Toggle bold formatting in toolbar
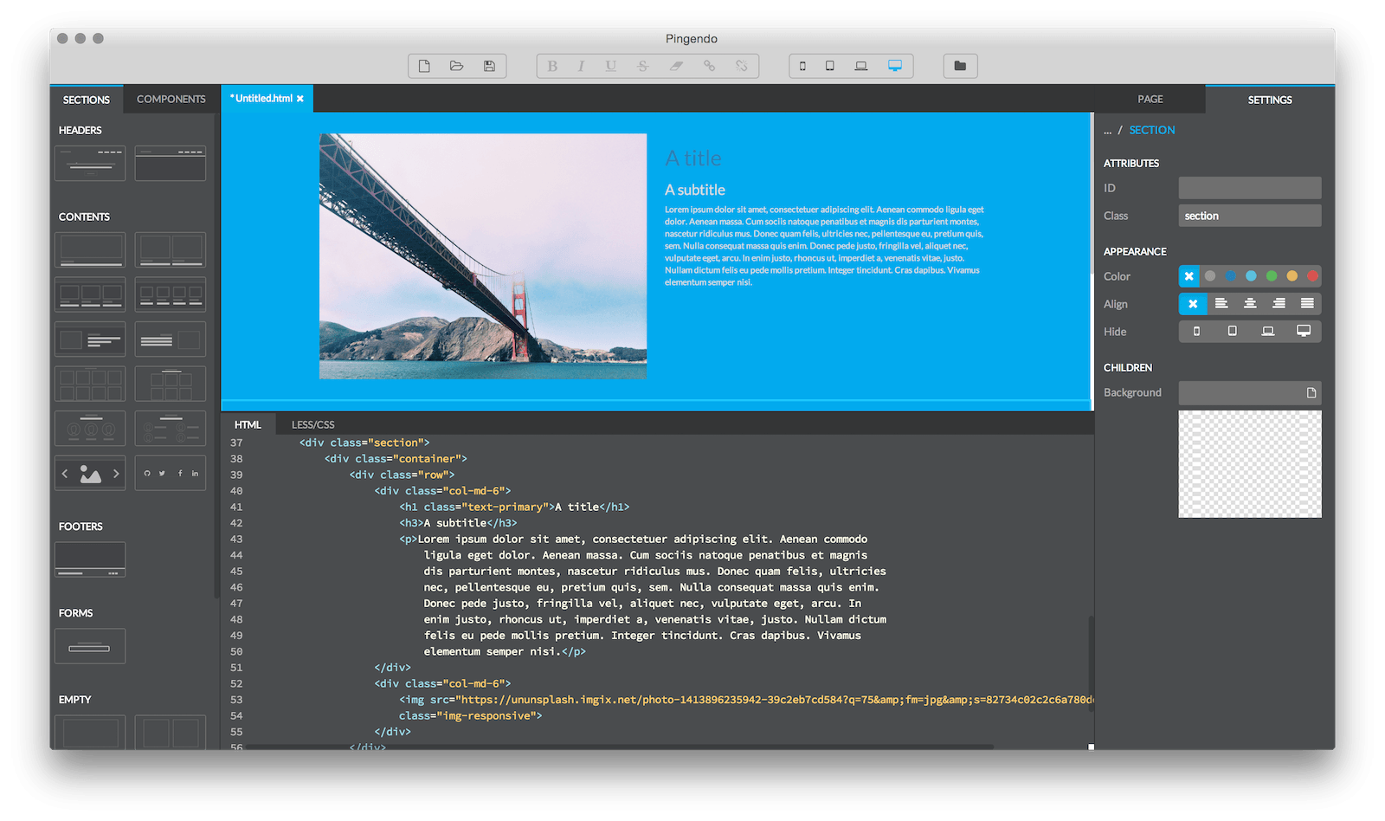The width and height of the screenshot is (1385, 821). (552, 66)
